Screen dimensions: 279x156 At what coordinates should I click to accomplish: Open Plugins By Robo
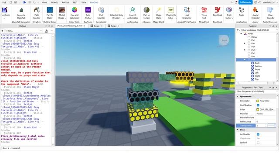(171, 10)
